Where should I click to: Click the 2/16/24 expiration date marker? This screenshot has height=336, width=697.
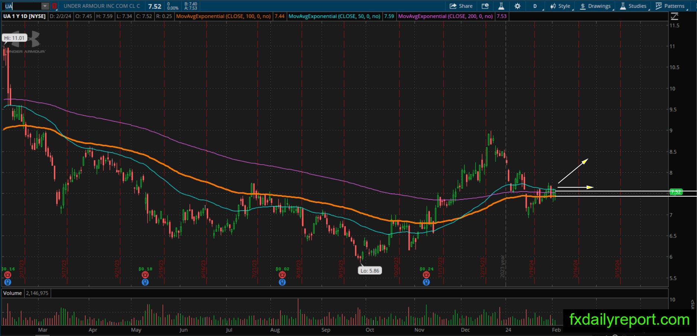point(576,269)
